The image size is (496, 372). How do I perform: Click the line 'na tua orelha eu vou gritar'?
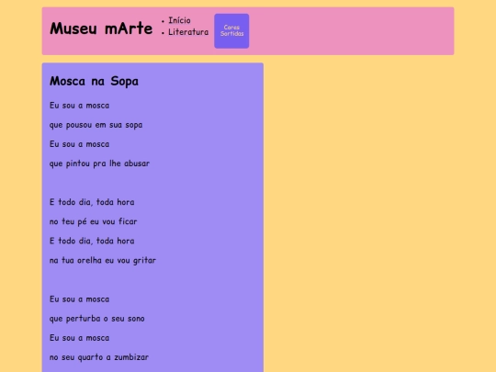click(103, 260)
